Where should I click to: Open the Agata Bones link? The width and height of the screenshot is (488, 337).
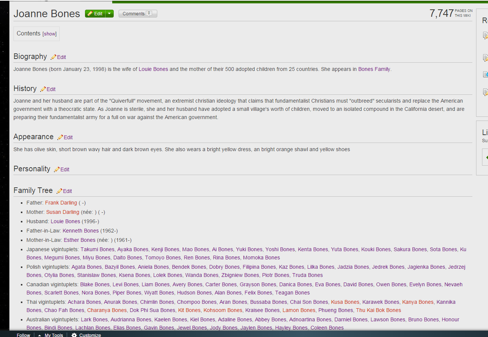86,267
